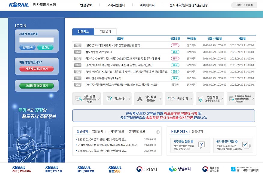The width and height of the screenshot is (263, 174).
Task: Select the HELP DESK tab
Action: 179,132
